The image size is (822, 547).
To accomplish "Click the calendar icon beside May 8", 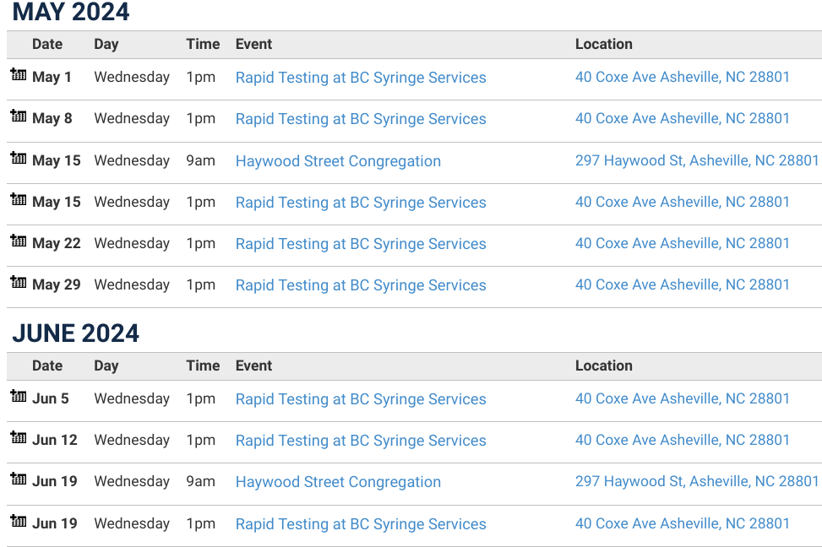I will pyautogui.click(x=19, y=116).
